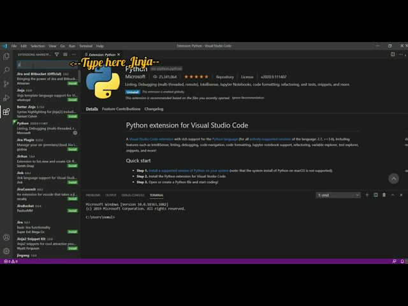Open 'Install a supported version of Python' link

[189, 171]
